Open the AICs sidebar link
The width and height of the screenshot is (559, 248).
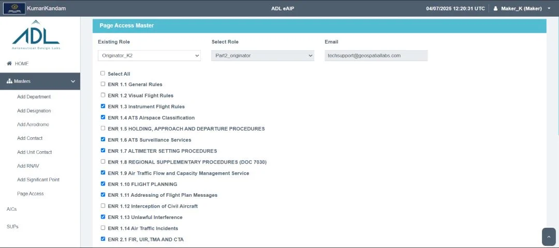tap(12, 209)
